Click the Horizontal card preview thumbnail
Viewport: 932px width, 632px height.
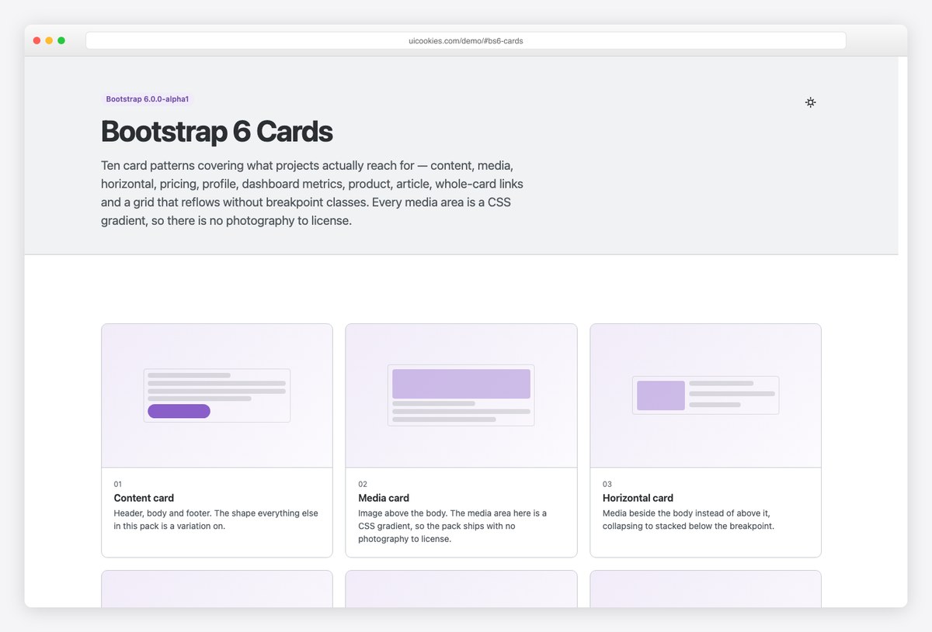coord(705,395)
